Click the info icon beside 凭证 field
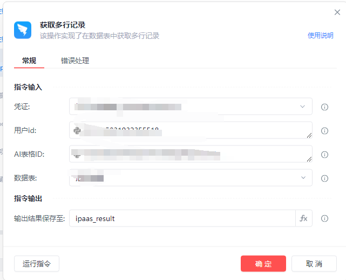 [x=324, y=107]
